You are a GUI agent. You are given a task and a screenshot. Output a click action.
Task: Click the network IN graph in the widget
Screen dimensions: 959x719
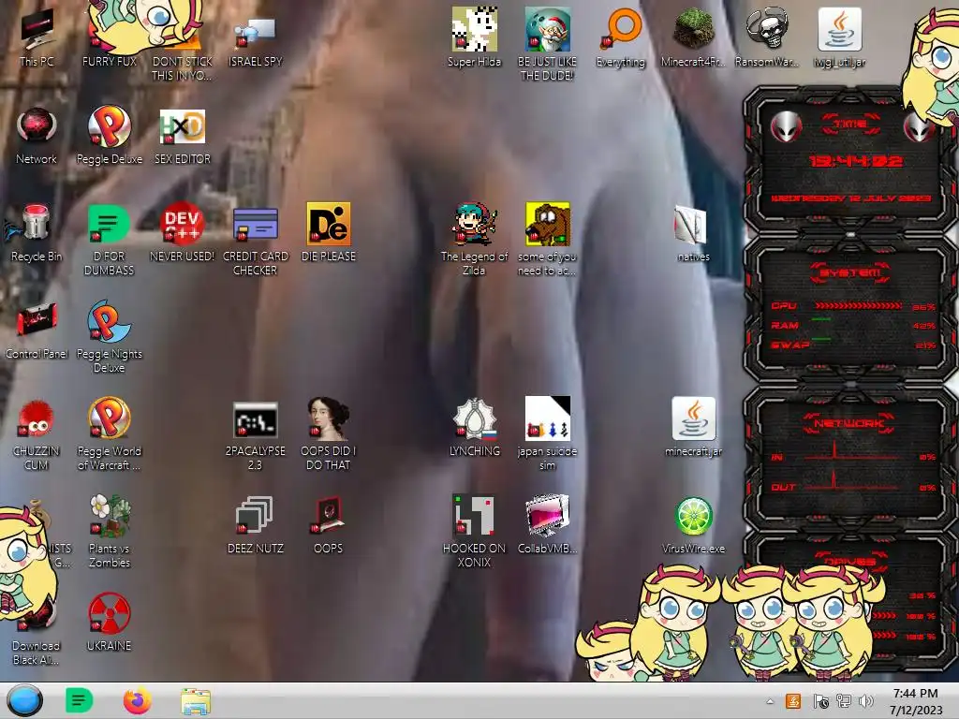851,451
